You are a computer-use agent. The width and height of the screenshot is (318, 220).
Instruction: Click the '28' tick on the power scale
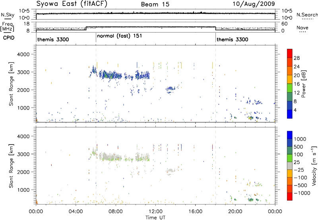tap(297, 58)
